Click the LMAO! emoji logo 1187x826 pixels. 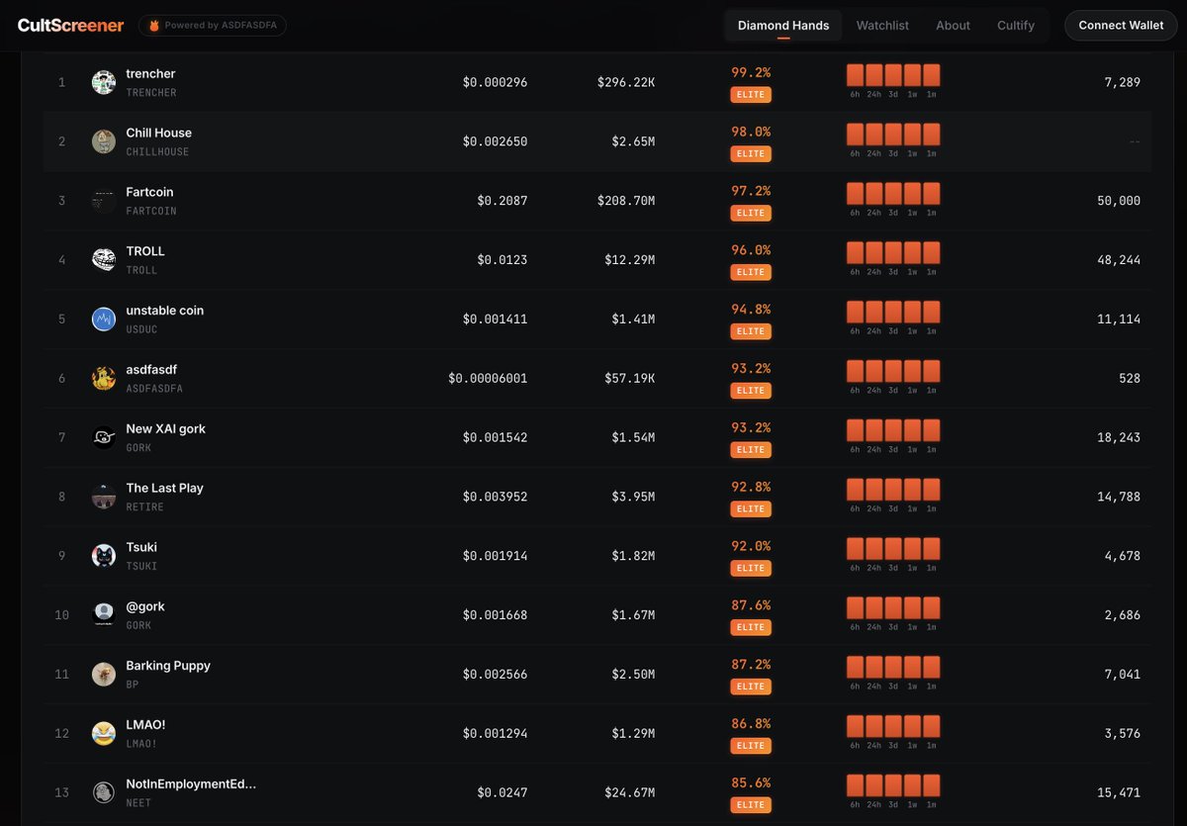pos(103,733)
